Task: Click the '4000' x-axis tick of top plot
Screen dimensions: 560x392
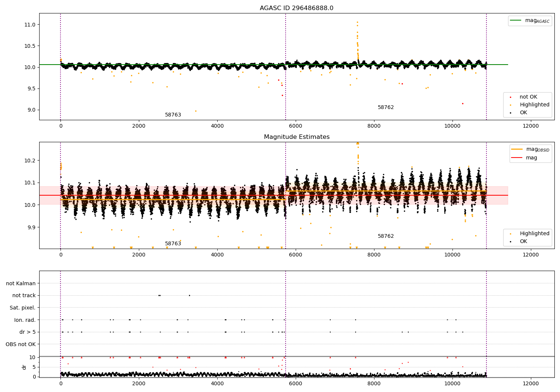Action: tap(217, 126)
